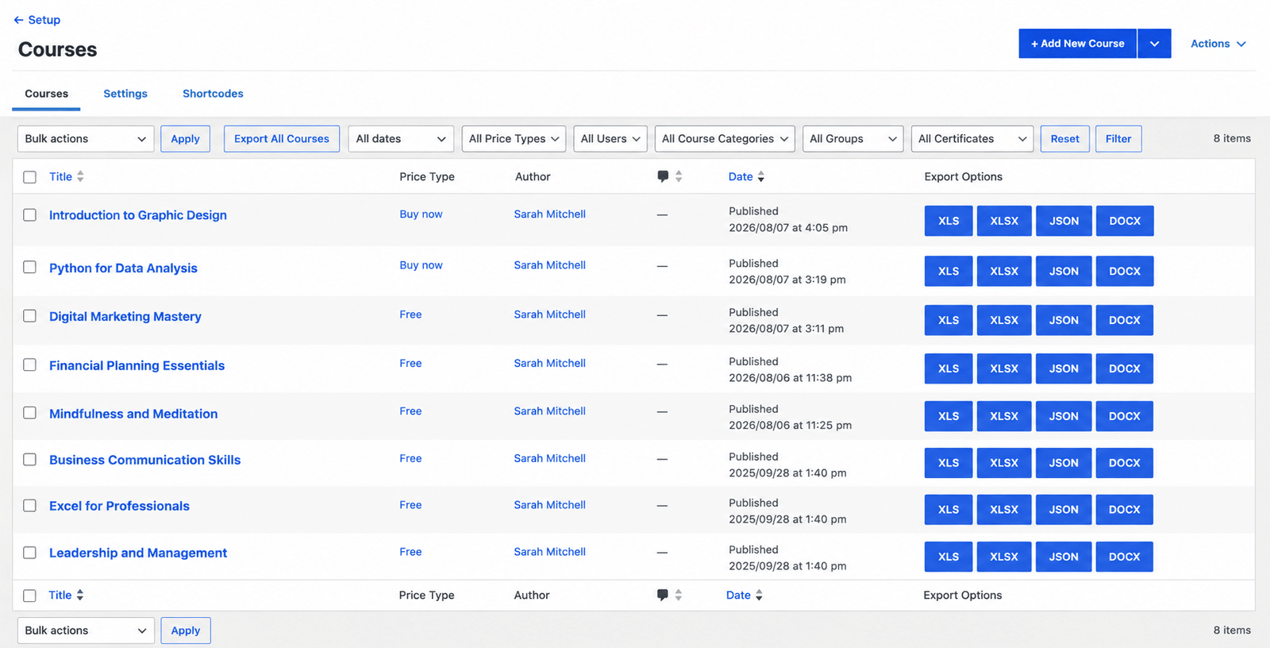Open the All Price Types dropdown
The image size is (1270, 648).
click(x=514, y=139)
